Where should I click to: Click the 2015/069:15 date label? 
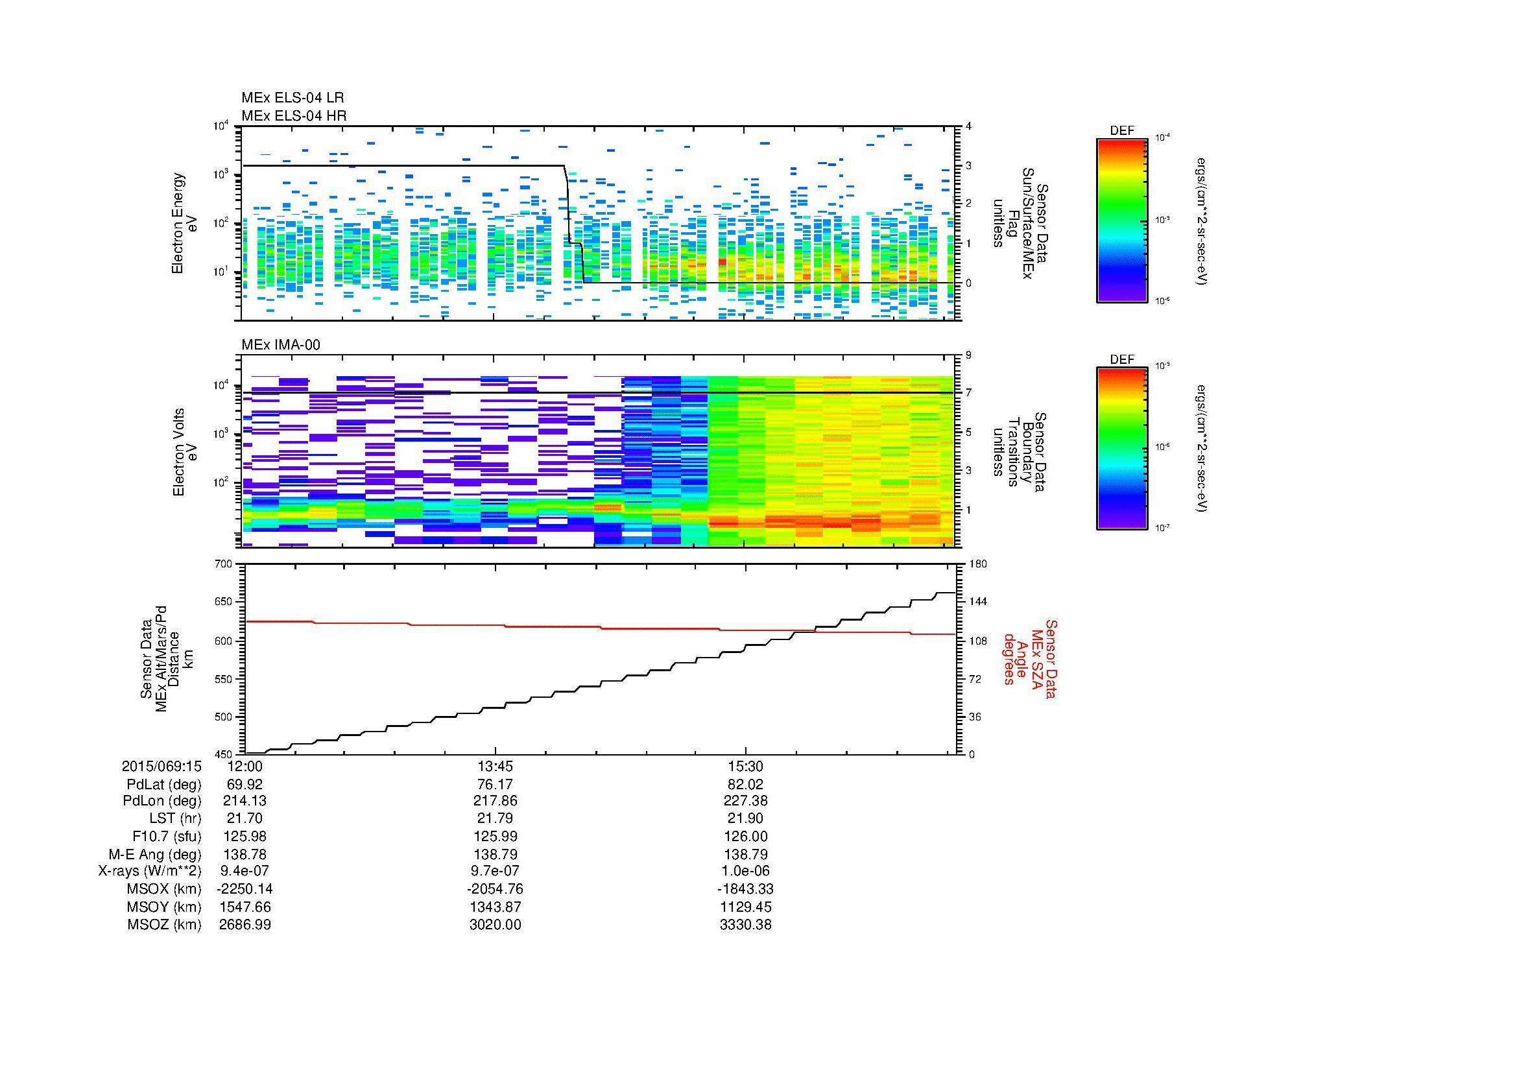coord(161,766)
